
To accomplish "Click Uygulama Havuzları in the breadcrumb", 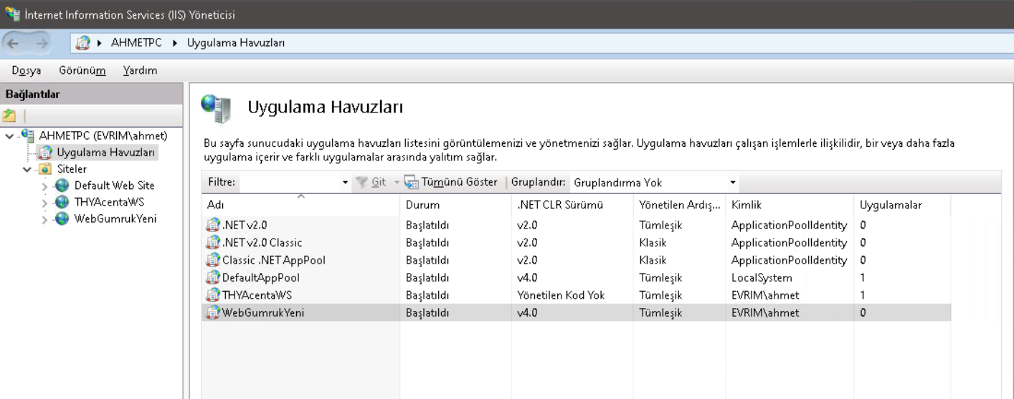I will click(x=236, y=43).
